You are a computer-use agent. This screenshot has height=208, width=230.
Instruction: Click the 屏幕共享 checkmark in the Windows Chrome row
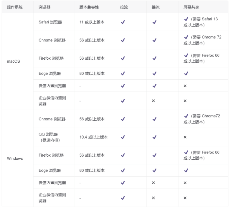coord(186,116)
